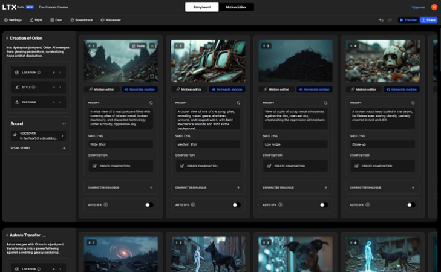The image size is (441, 272).
Task: Toggle Auto SFX for shot 3
Action: [324, 205]
